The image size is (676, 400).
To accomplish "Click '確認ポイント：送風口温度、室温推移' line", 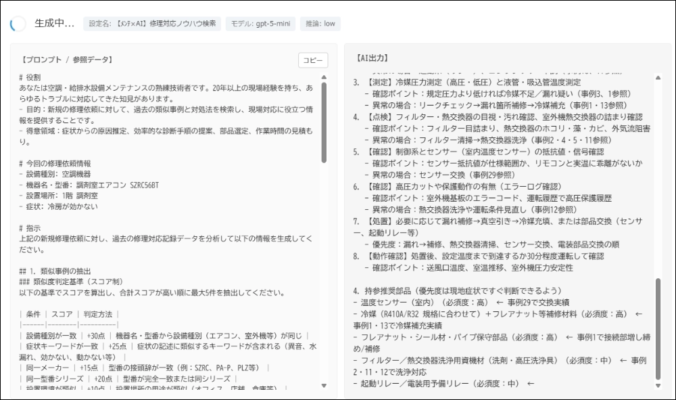I will point(469,268).
